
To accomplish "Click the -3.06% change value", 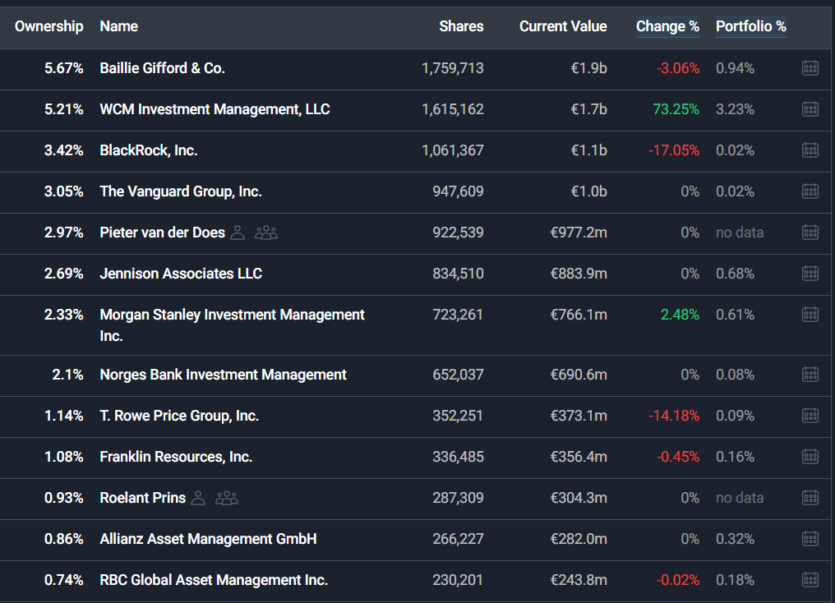I will point(678,68).
